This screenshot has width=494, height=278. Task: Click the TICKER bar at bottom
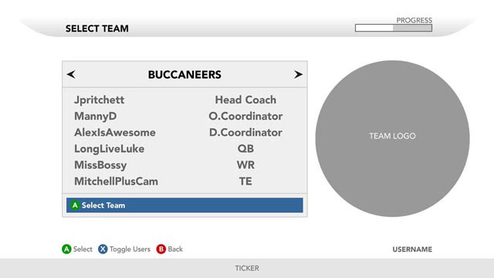click(247, 268)
